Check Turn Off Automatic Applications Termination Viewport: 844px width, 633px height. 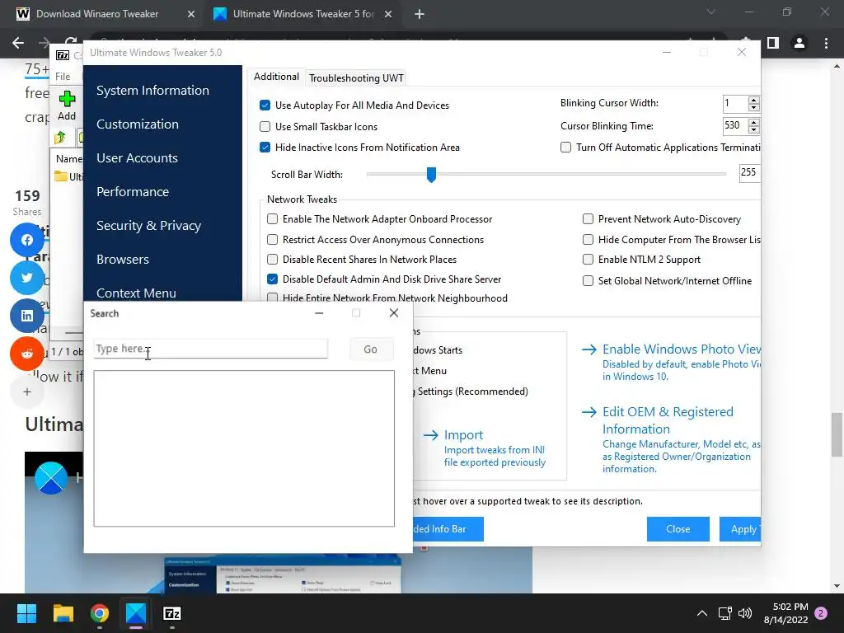565,147
